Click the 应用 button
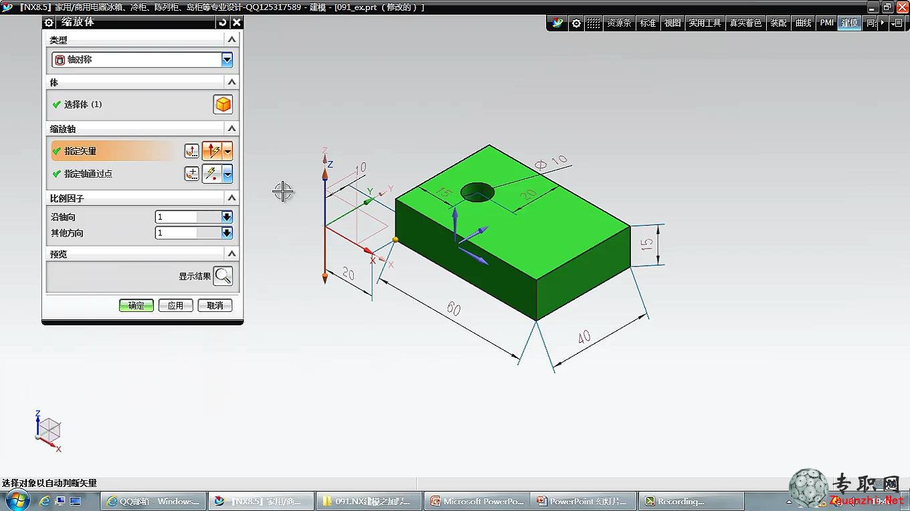 click(176, 305)
